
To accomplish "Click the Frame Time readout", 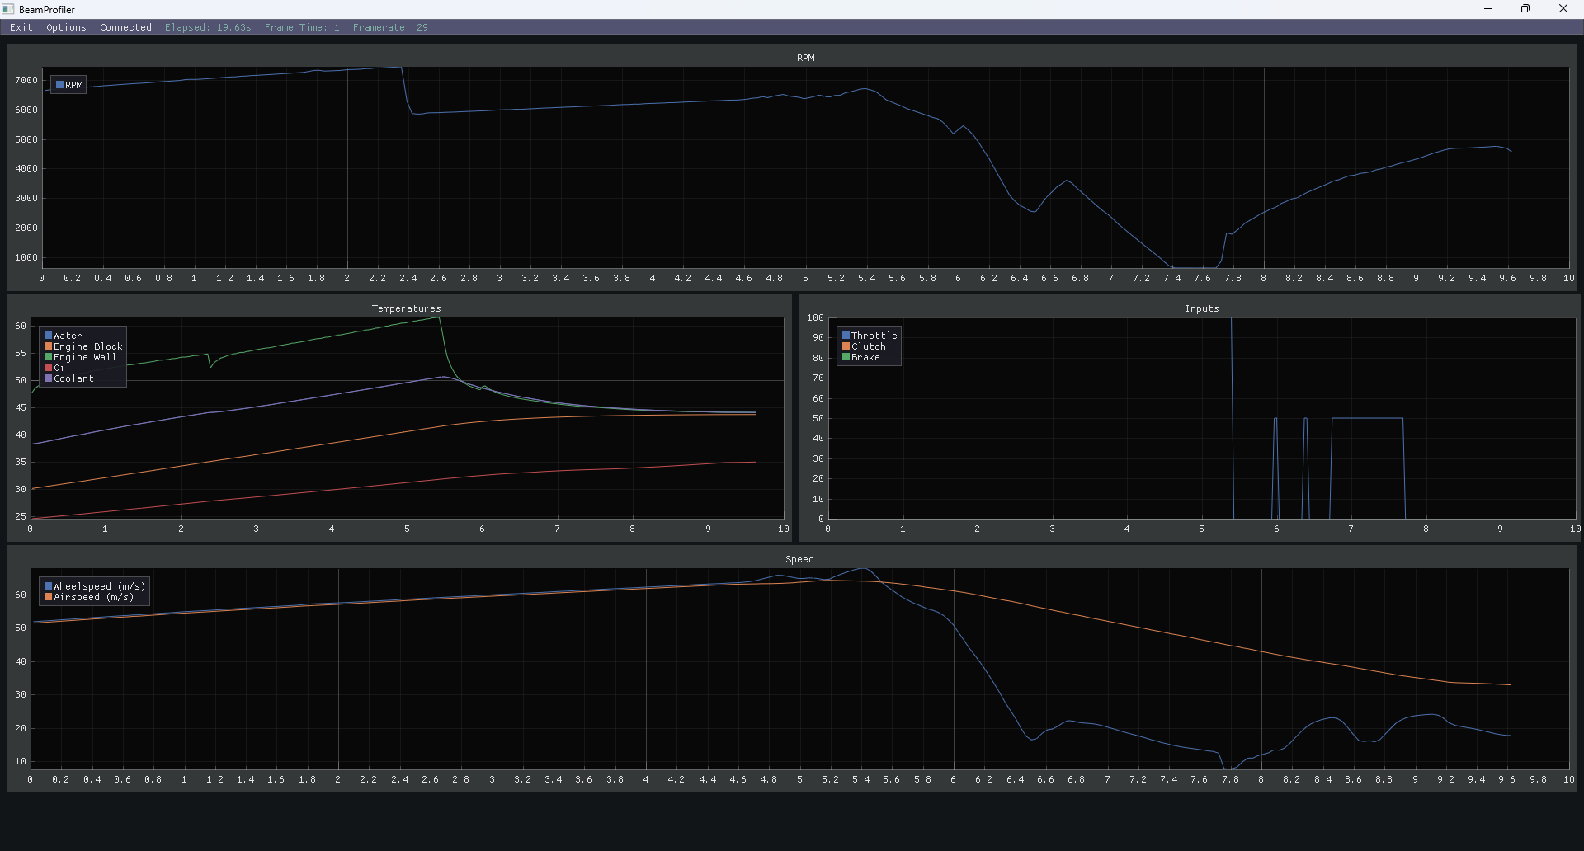I will pos(302,27).
